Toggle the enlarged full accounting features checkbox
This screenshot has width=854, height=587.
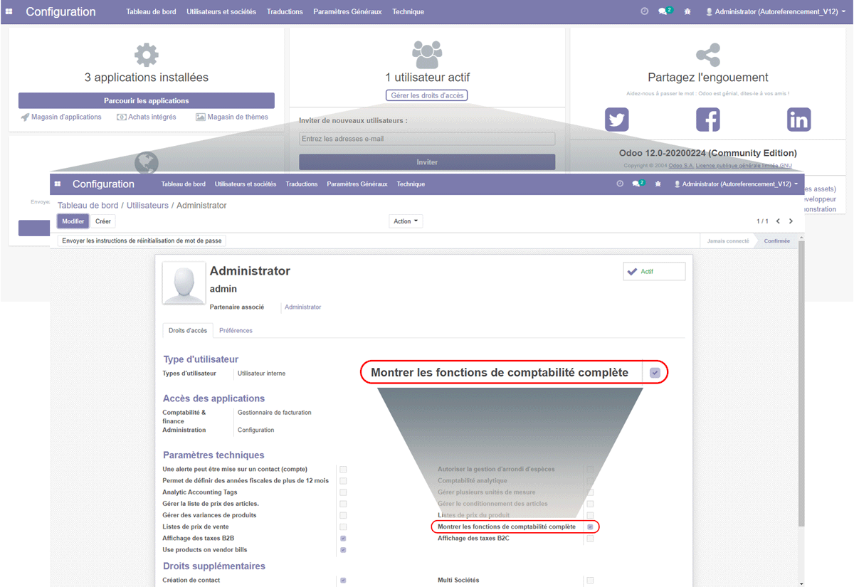coord(655,373)
